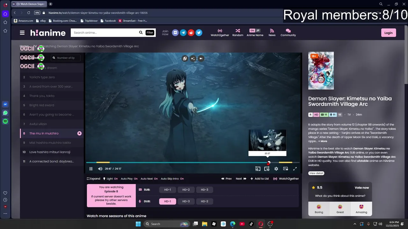Go to previous episode with Prev
This screenshot has width=408, height=229.
[226, 179]
